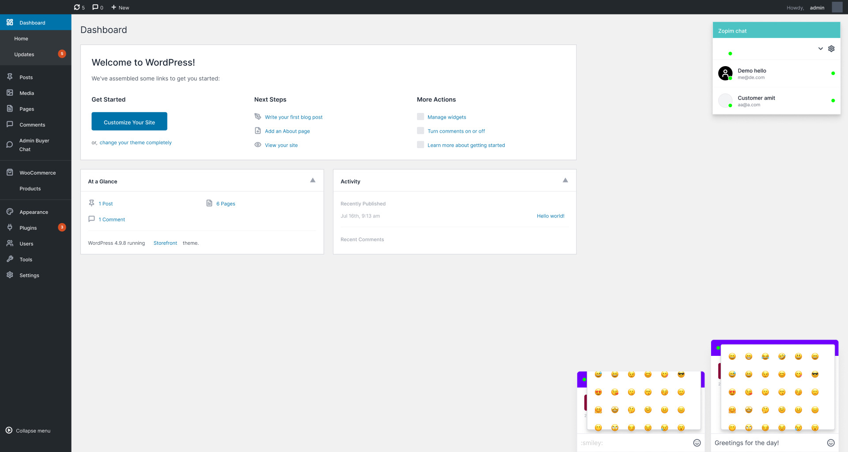
Task: Tick the Turn comments on or off checkbox
Action: point(420,131)
